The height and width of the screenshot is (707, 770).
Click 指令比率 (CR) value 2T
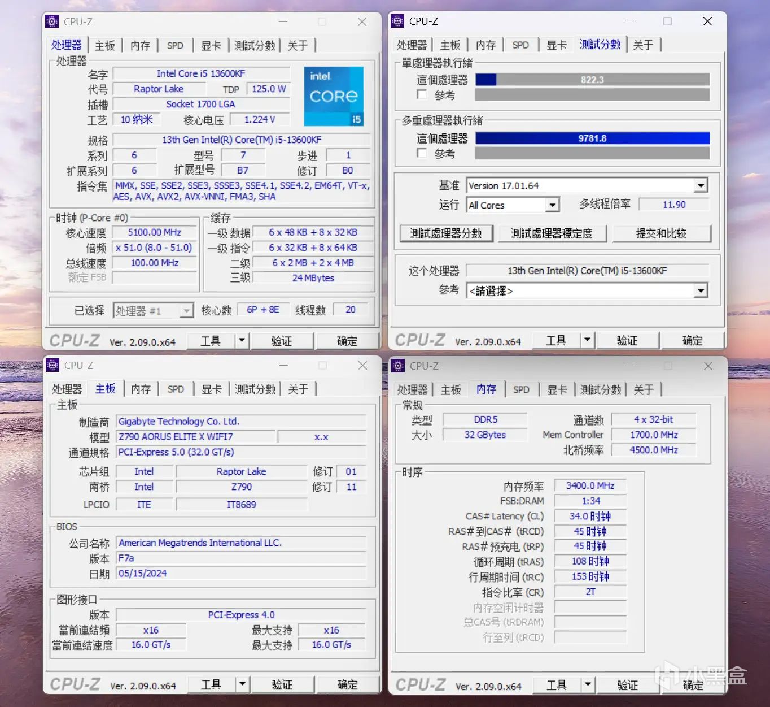[590, 592]
